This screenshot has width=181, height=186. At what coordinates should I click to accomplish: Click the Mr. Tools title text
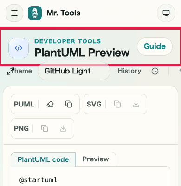(x=64, y=13)
